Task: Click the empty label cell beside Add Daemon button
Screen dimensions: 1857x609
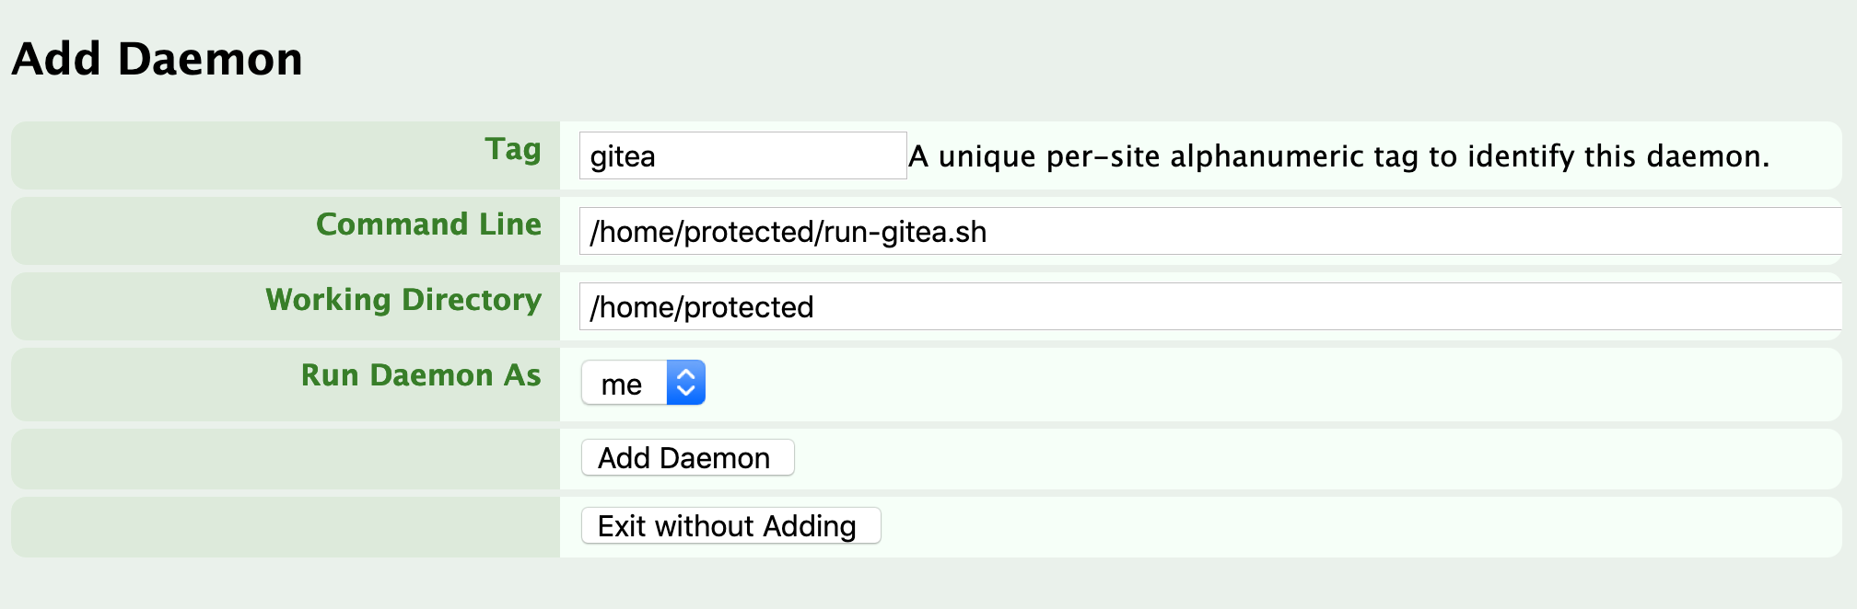Action: [x=286, y=459]
